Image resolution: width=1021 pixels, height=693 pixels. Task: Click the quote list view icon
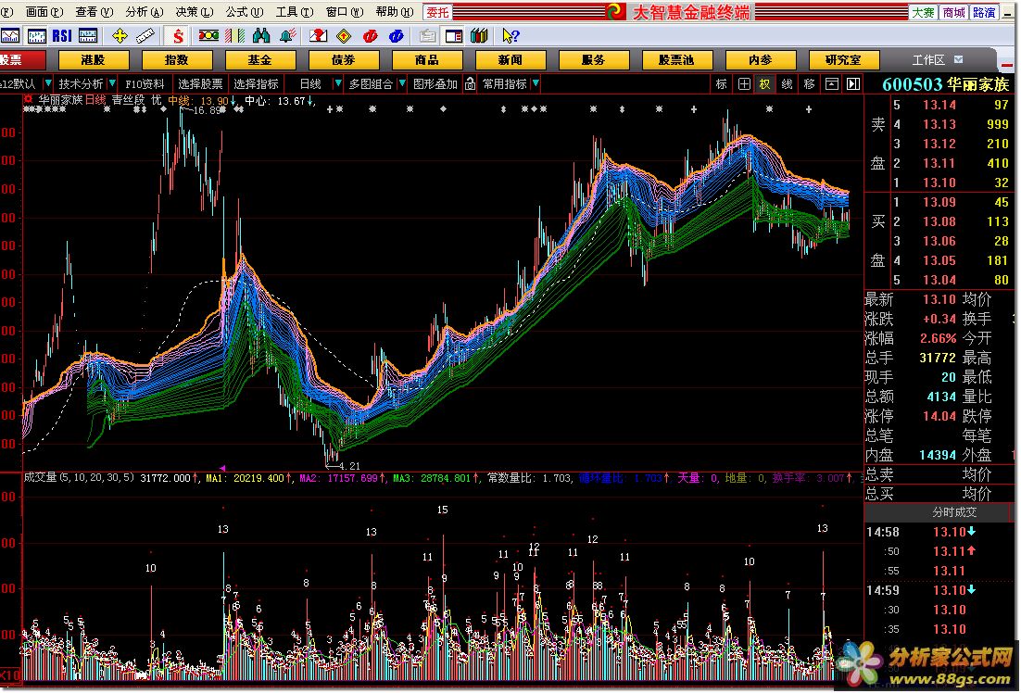(88, 36)
